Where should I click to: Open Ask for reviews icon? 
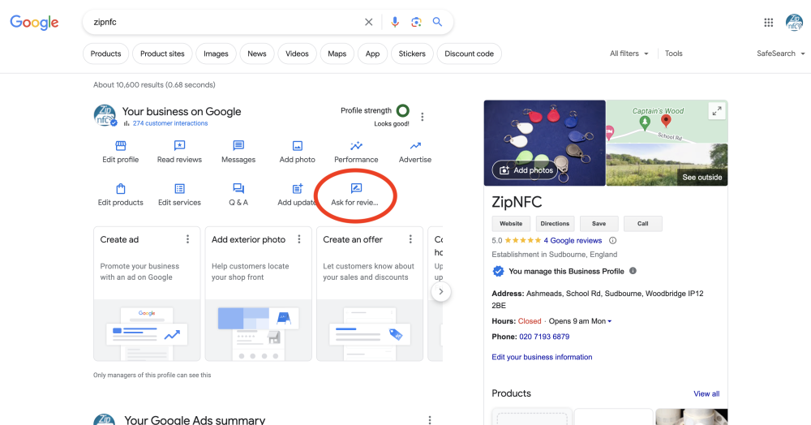tap(355, 189)
